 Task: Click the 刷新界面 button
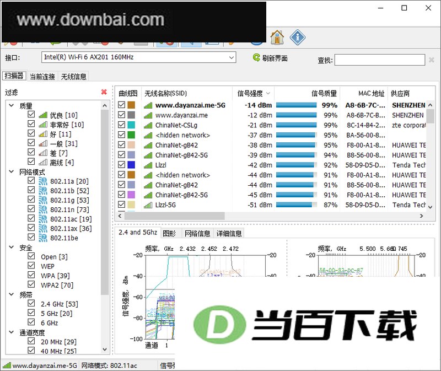point(270,58)
